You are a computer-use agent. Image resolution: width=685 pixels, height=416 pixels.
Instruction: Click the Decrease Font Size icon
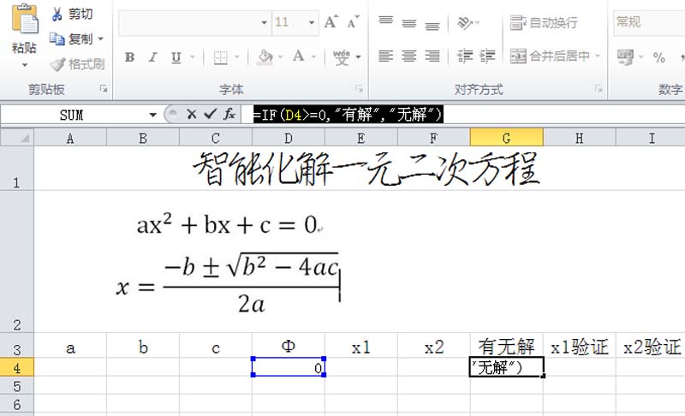[353, 21]
